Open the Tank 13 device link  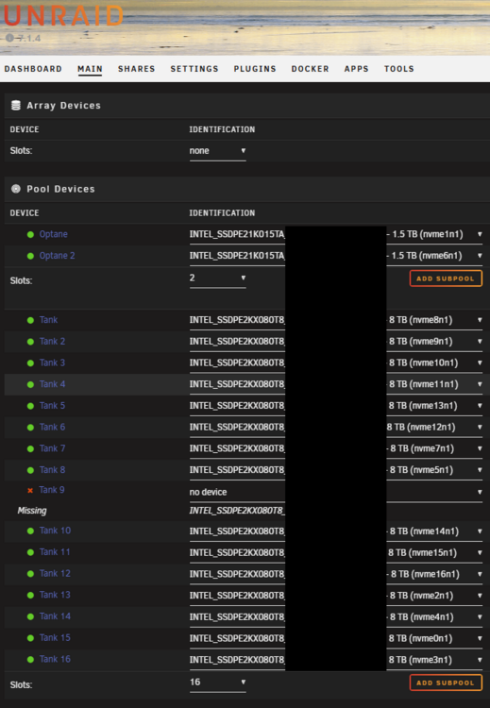click(55, 595)
